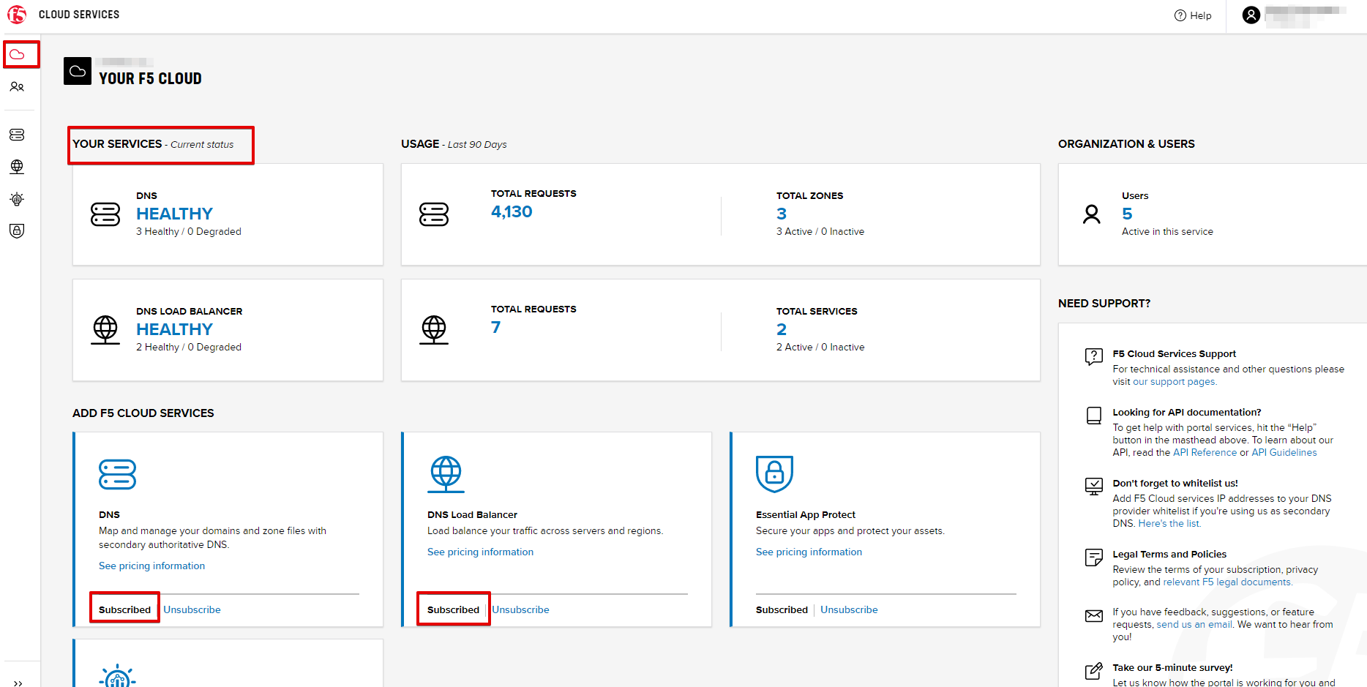Click the load balancer total requests value 7
1367x687 pixels.
click(496, 327)
